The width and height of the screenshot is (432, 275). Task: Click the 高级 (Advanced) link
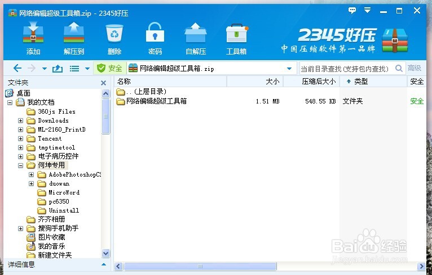click(415, 68)
